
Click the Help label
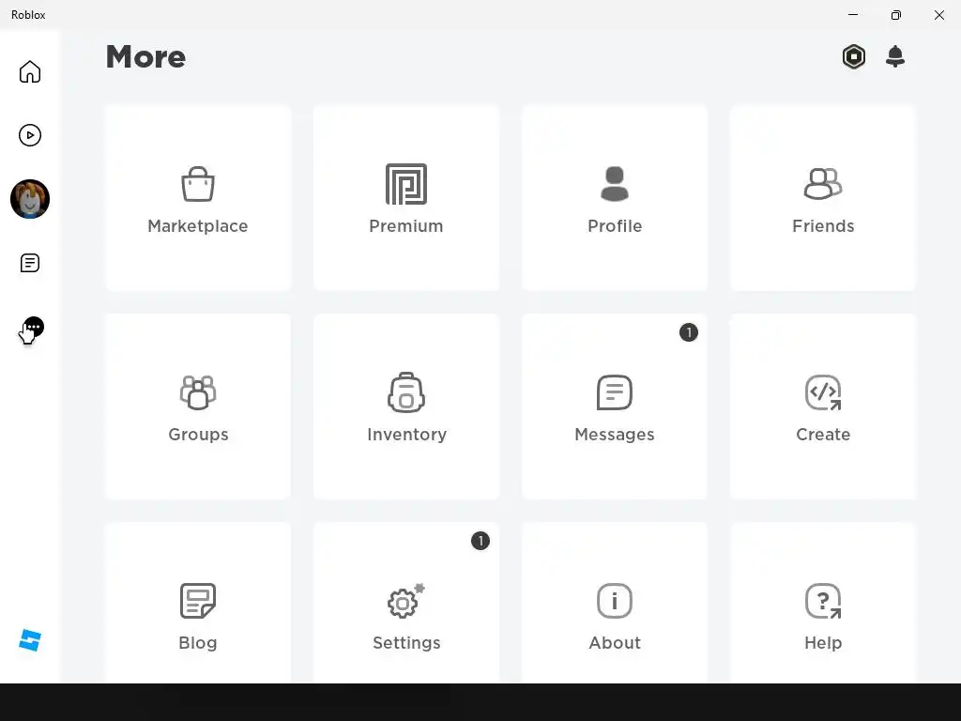click(x=823, y=643)
